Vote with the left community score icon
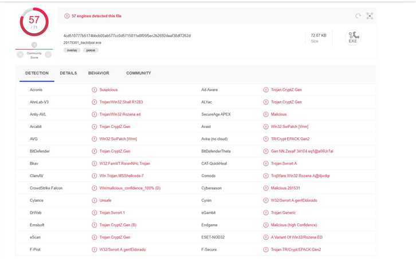Viewport: 416px width, 259px height. pos(20,54)
